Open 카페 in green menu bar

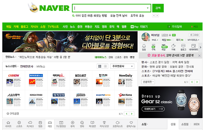16,27
